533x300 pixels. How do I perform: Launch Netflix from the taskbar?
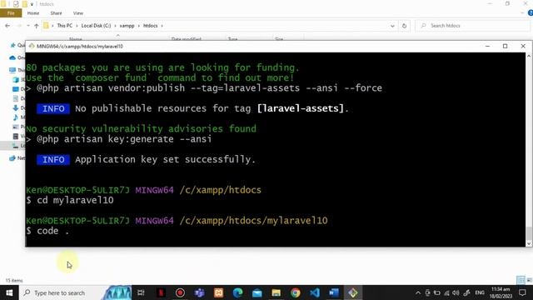click(161, 292)
